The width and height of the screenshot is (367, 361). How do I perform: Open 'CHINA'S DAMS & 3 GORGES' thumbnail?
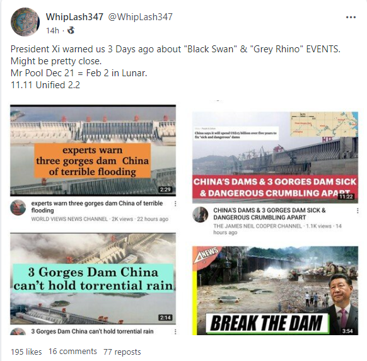click(275, 158)
